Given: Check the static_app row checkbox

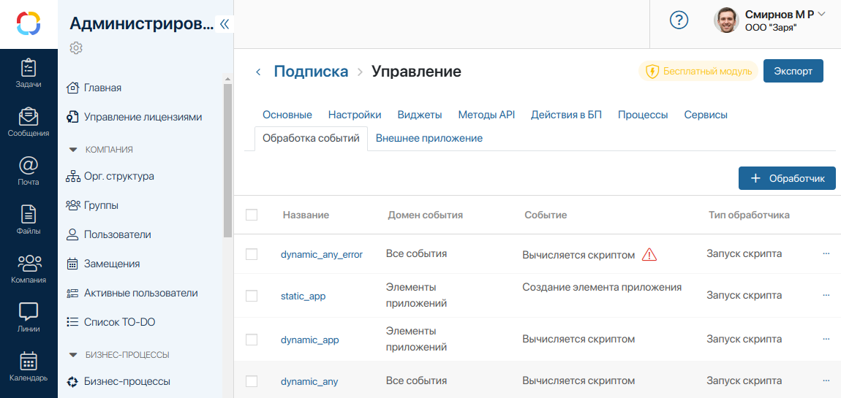Looking at the screenshot, I should coord(252,296).
